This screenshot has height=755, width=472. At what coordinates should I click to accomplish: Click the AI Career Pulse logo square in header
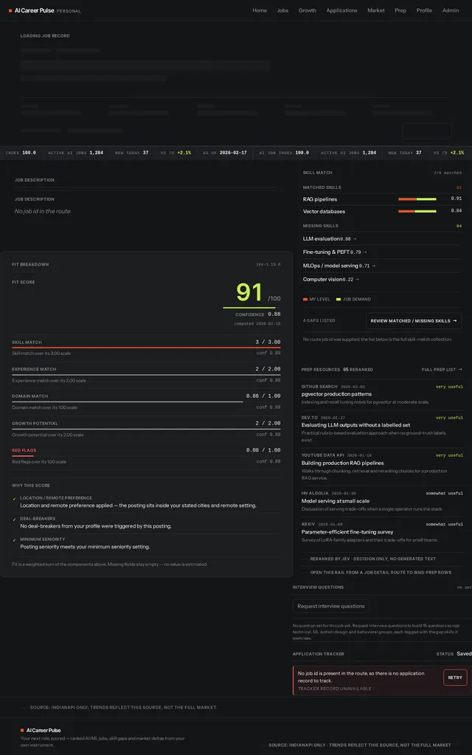(x=10, y=10)
